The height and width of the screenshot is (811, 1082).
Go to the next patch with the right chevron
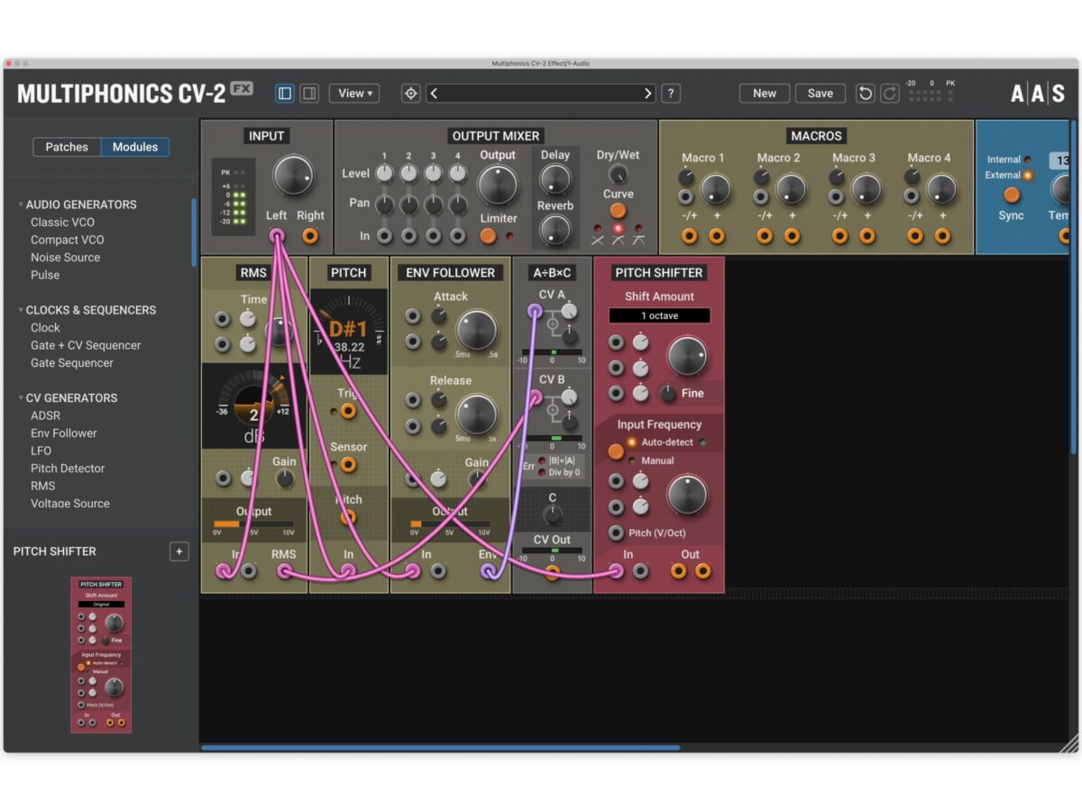tap(647, 94)
